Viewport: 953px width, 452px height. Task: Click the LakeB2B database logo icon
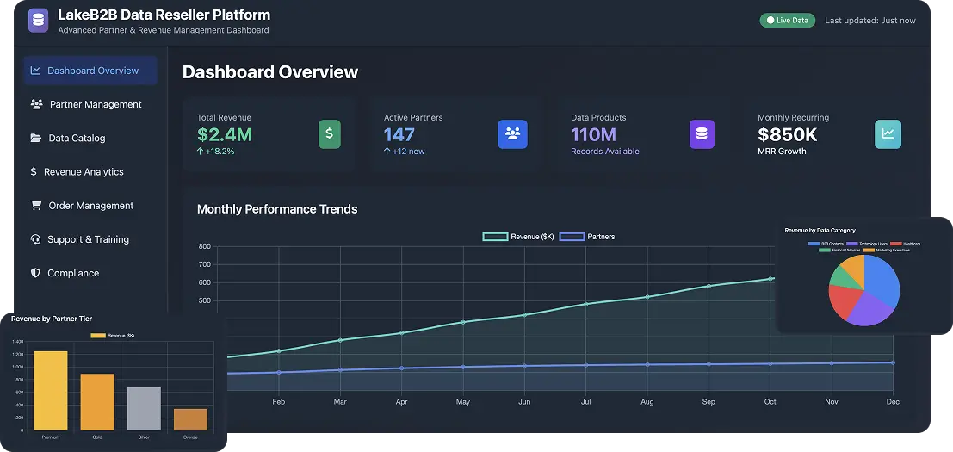point(38,20)
